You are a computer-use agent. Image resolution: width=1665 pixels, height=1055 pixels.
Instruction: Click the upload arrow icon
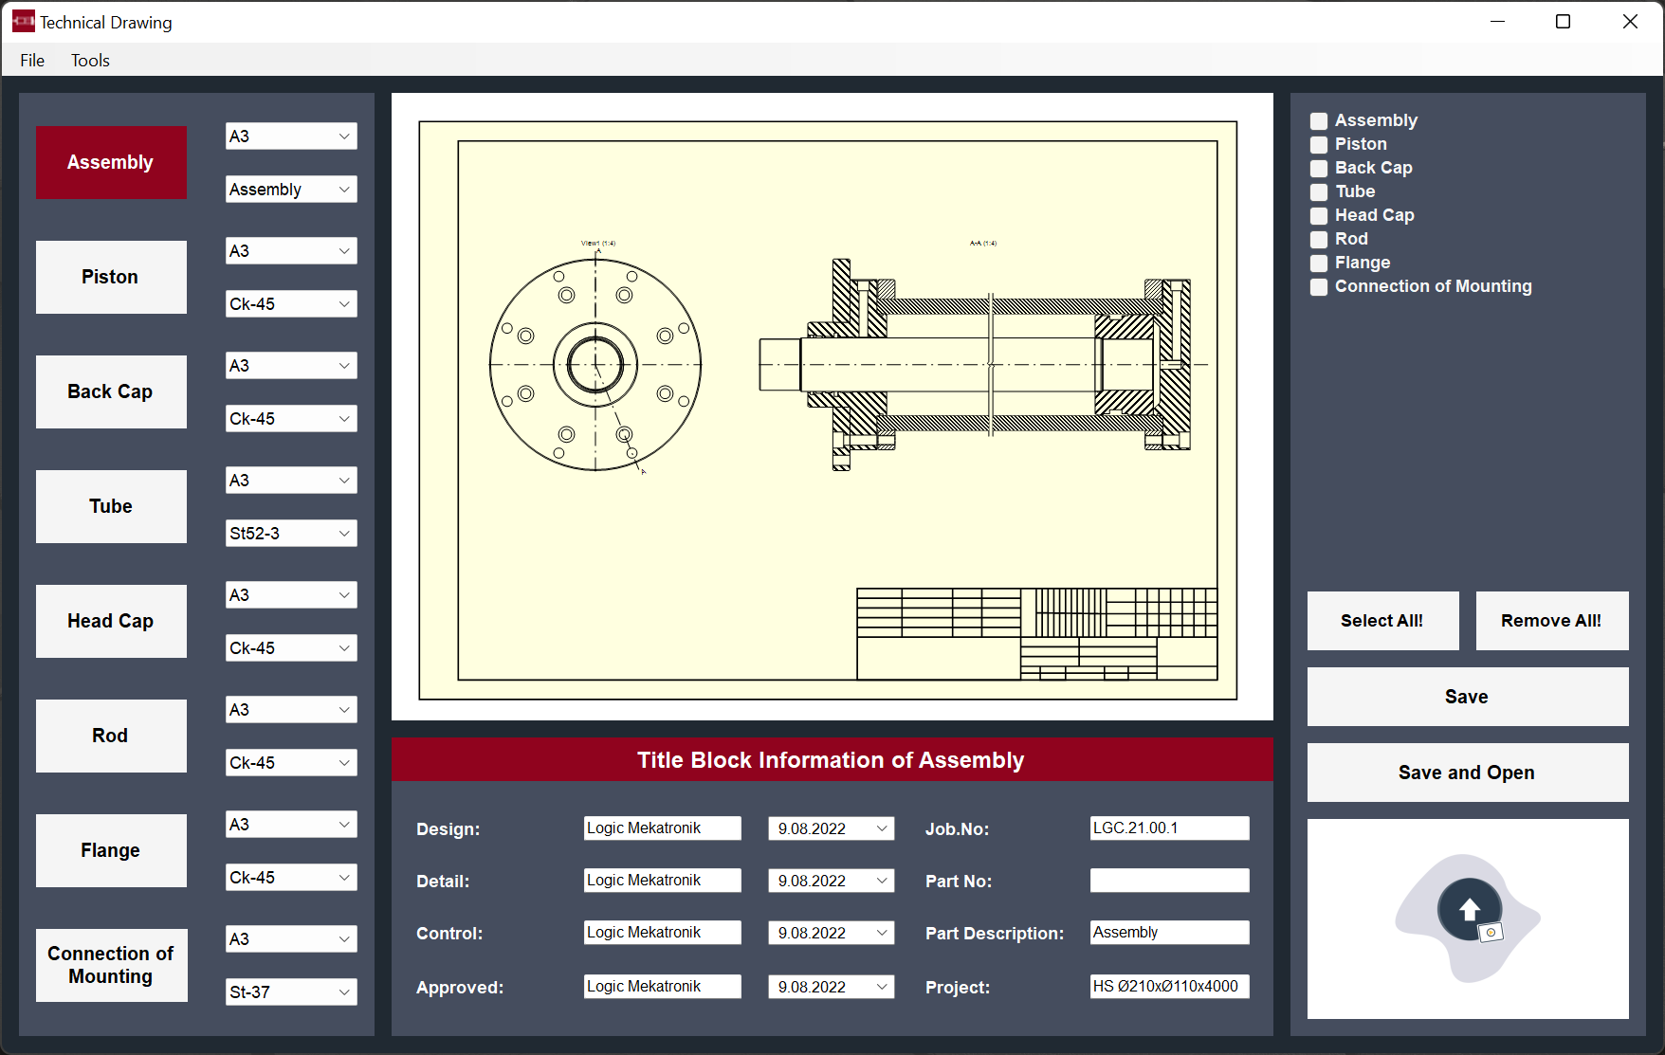[x=1469, y=910]
